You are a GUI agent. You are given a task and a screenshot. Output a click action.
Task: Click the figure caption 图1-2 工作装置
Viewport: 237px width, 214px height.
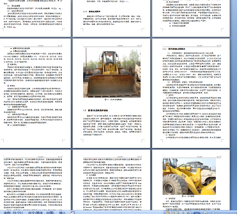188,196
